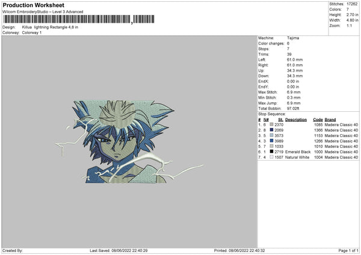Click the Code column header
The width and height of the screenshot is (361, 255).
point(318,120)
